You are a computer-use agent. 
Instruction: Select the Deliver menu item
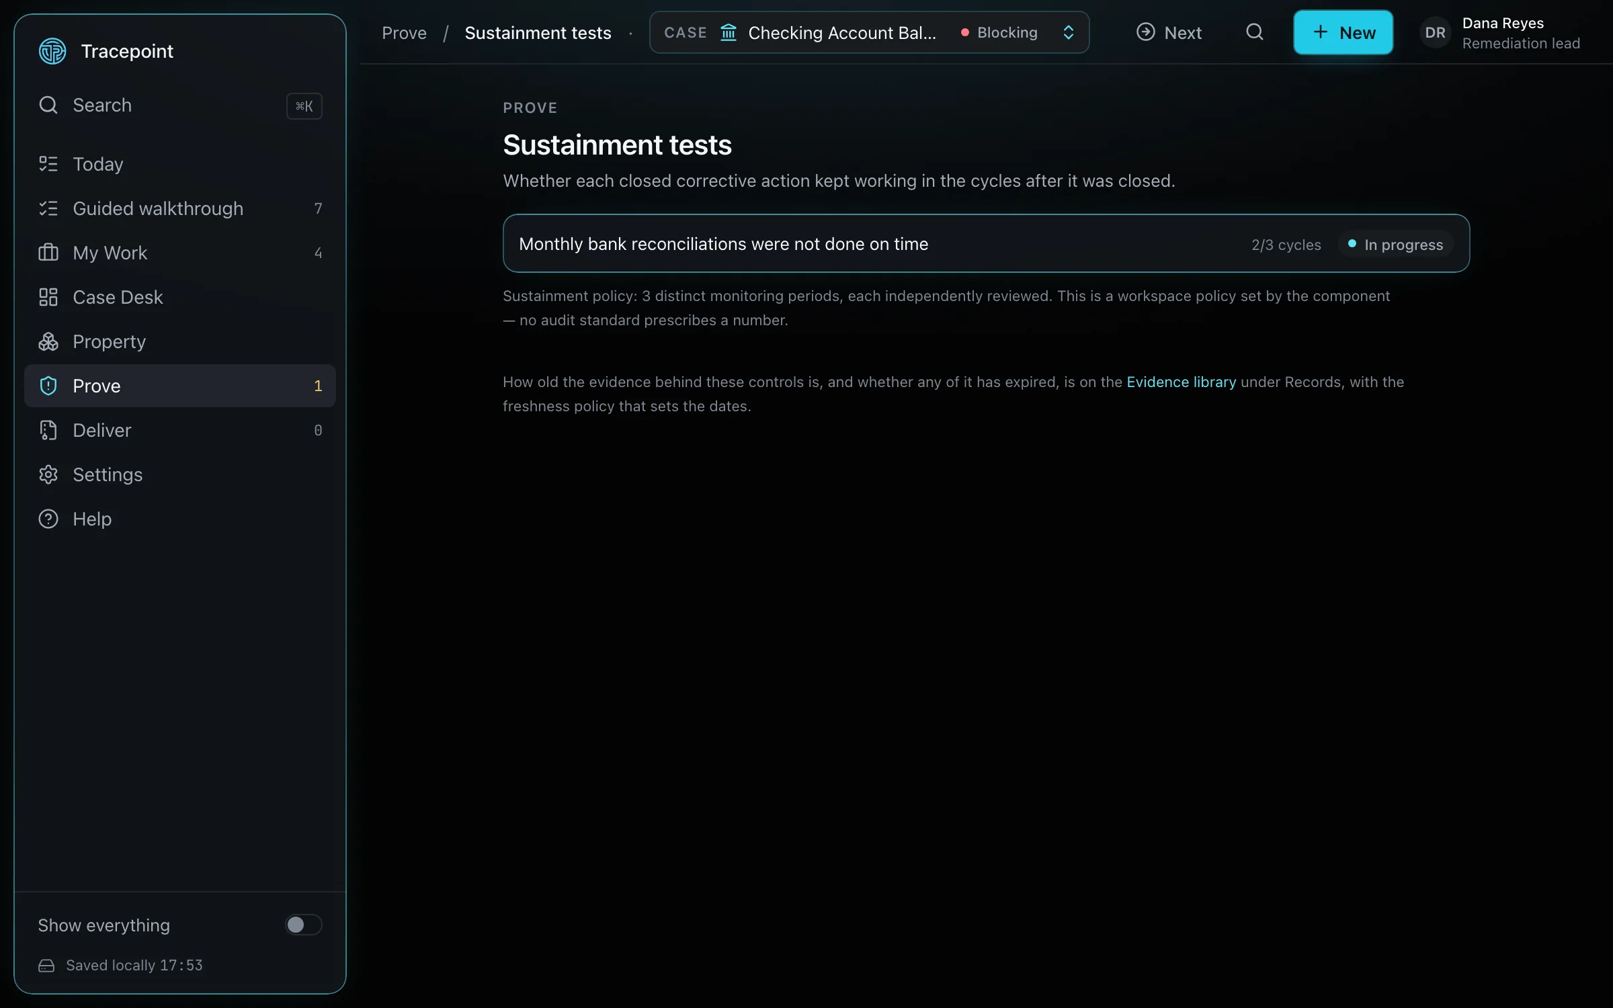180,430
